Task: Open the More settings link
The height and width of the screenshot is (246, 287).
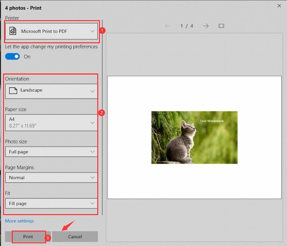Action: coord(19,221)
